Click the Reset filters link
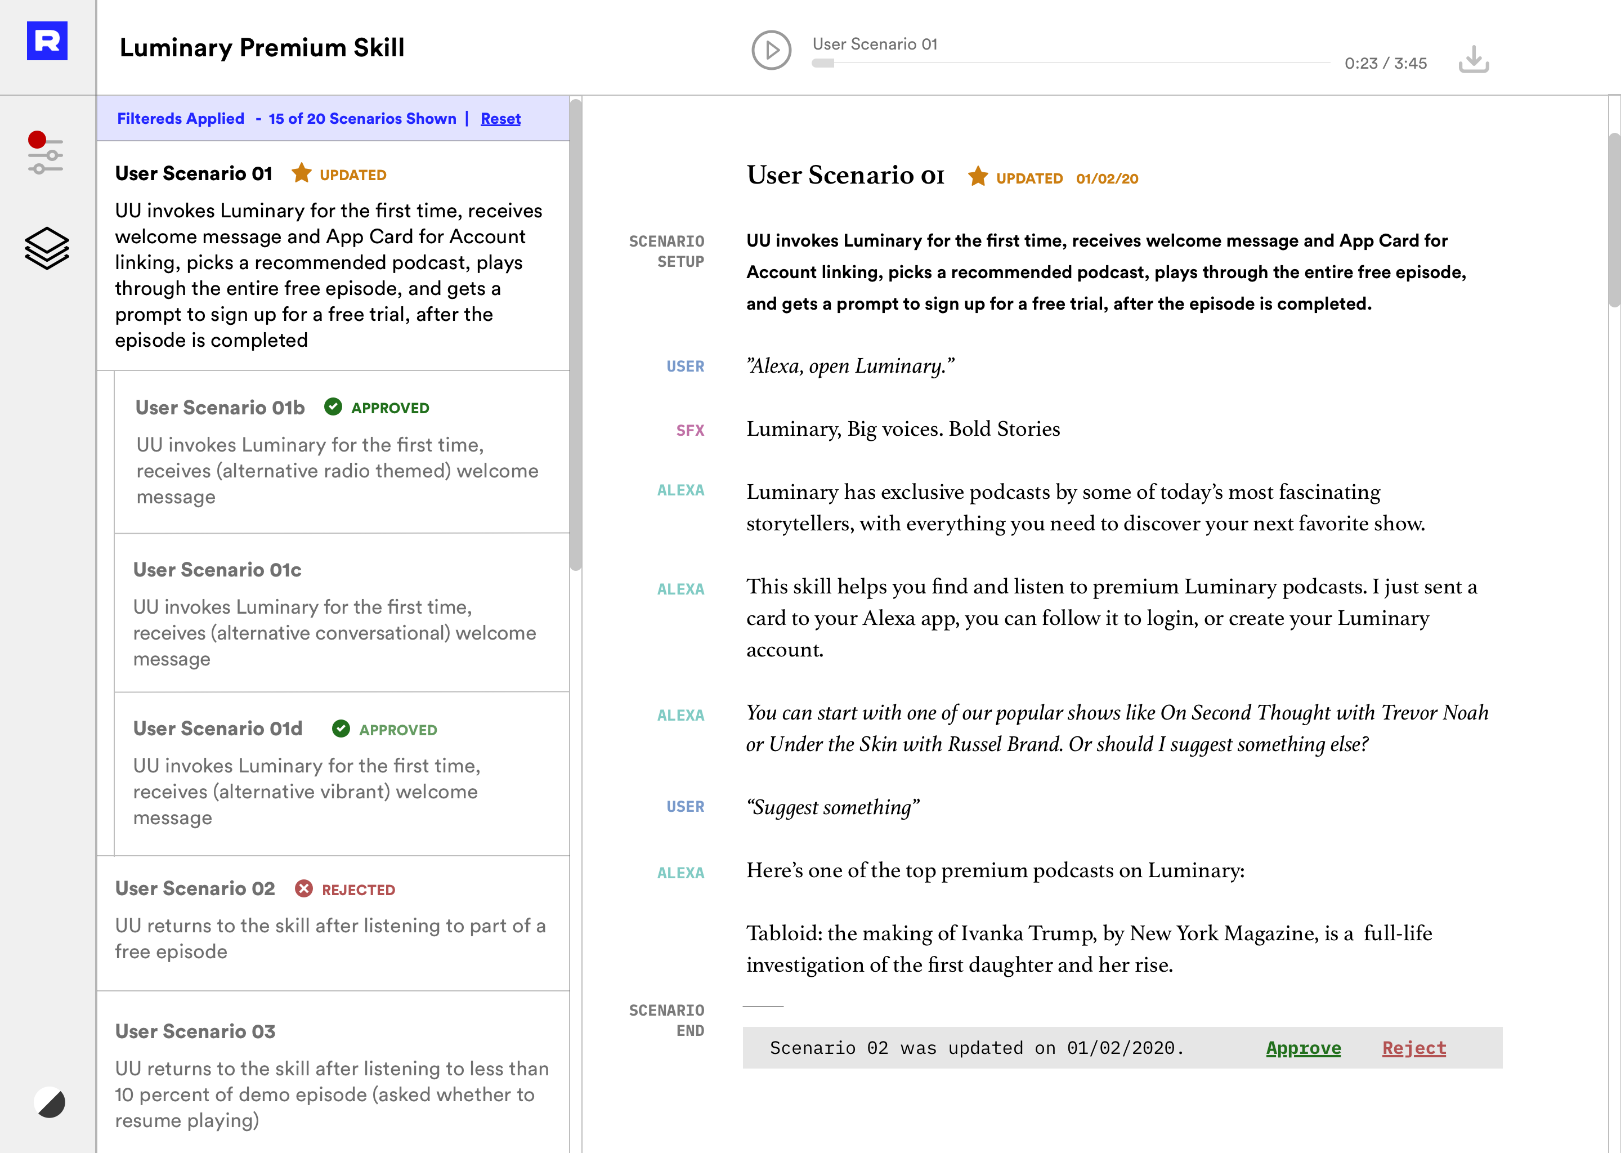Viewport: 1621px width, 1153px height. pyautogui.click(x=500, y=119)
